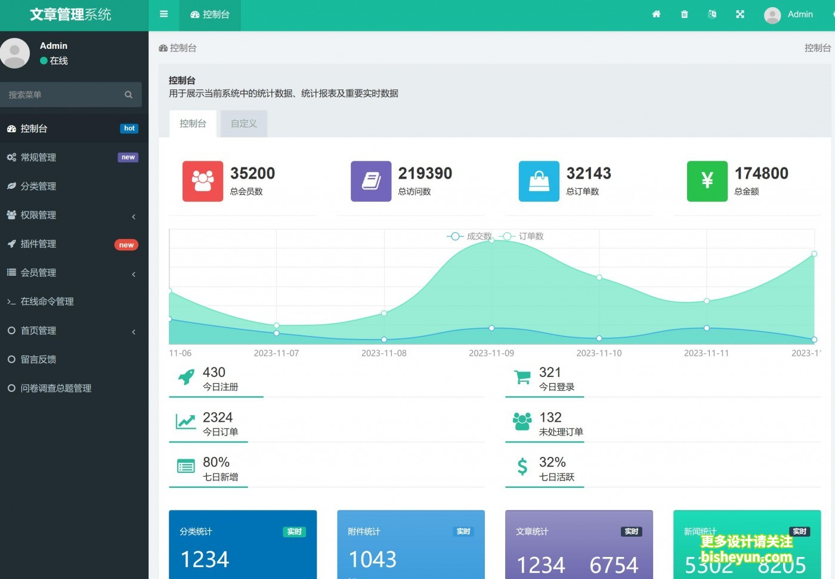Click the search magnifier icon in sidebar

click(128, 95)
